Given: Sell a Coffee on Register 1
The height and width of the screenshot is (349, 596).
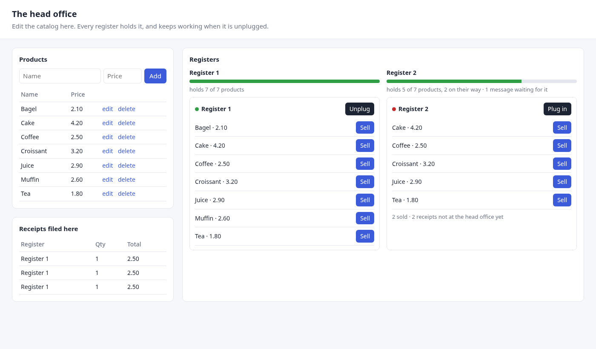Looking at the screenshot, I should [365, 164].
